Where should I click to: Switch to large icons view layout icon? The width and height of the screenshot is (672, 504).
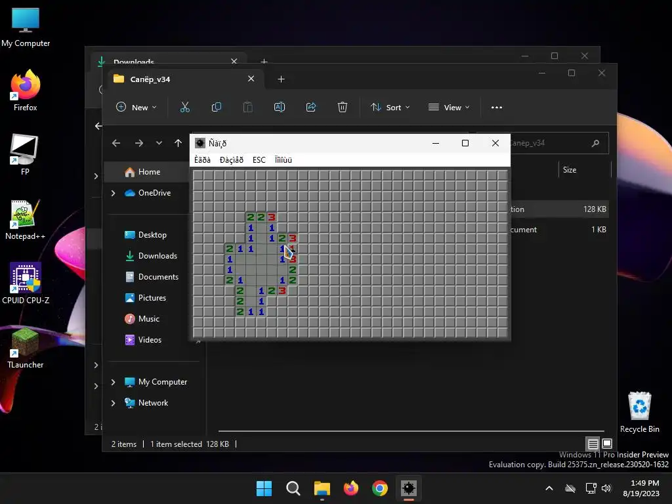click(607, 444)
